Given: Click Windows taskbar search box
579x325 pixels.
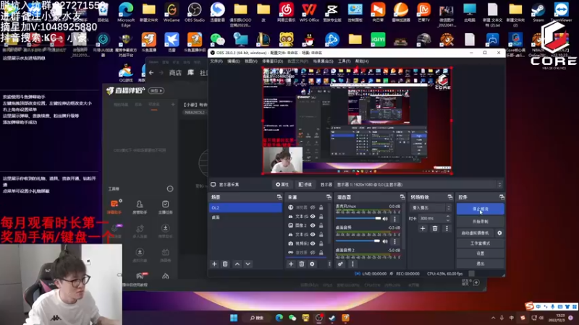Looking at the screenshot, I should (x=258, y=318).
